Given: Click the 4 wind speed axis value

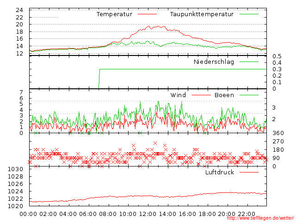Looking at the screenshot, I should 21,110.
